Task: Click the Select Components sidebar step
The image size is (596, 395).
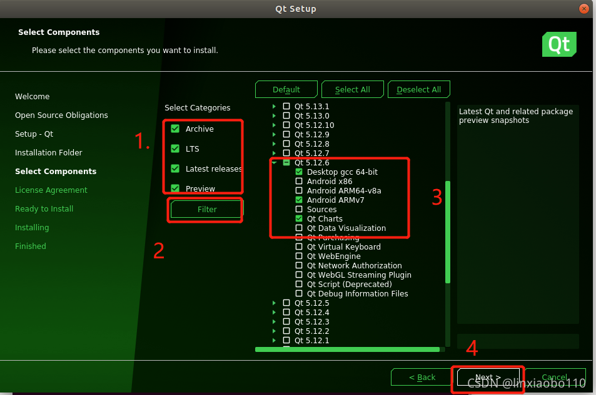Action: [56, 171]
